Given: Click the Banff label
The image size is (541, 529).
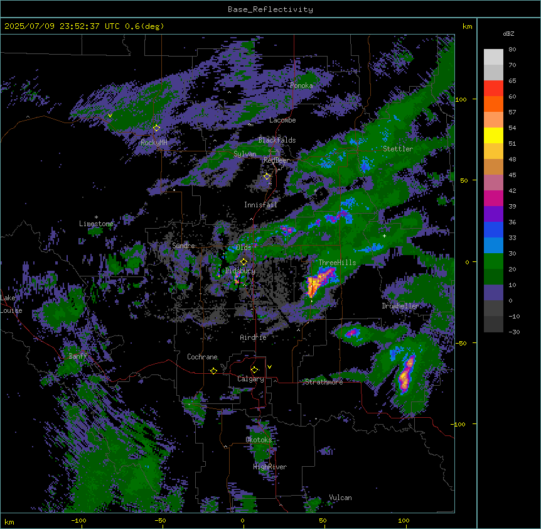Looking at the screenshot, I should pos(78,356).
